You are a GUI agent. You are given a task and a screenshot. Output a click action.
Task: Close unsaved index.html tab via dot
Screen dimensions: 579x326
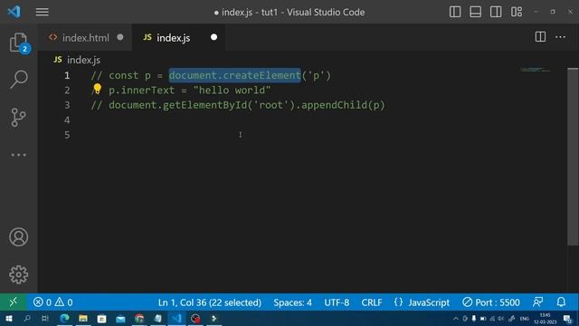coord(120,37)
